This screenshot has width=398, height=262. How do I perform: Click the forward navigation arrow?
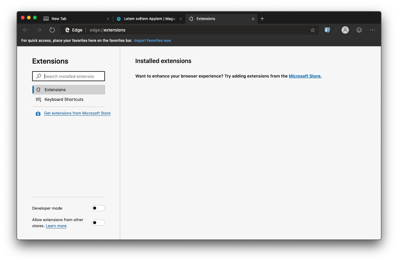(39, 30)
